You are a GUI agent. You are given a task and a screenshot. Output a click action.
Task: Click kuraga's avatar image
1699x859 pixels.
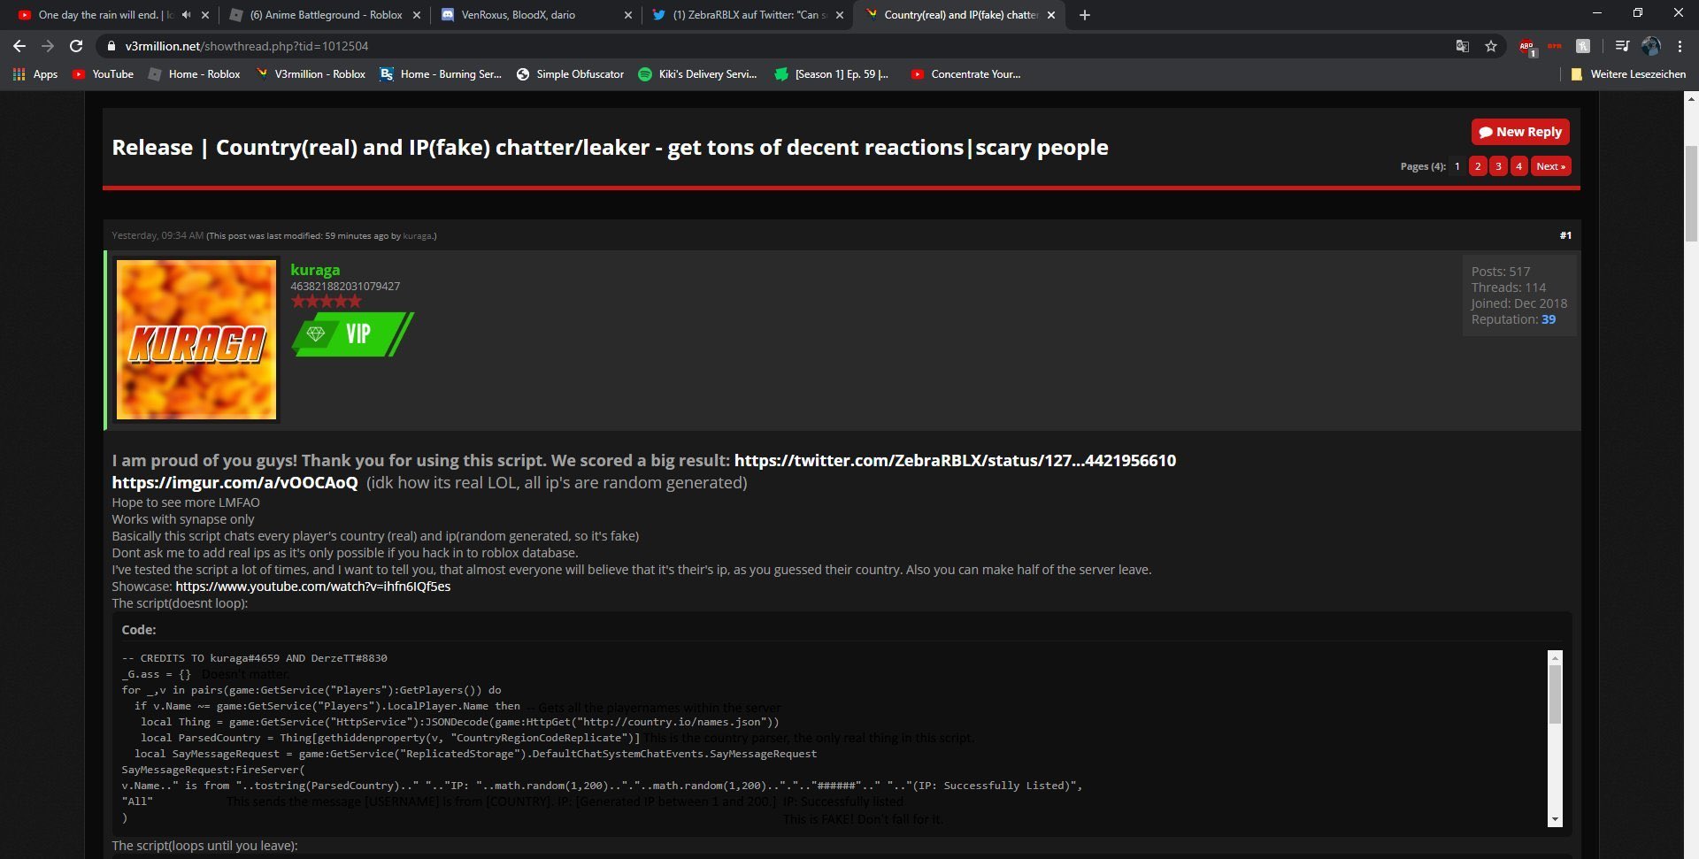196,340
